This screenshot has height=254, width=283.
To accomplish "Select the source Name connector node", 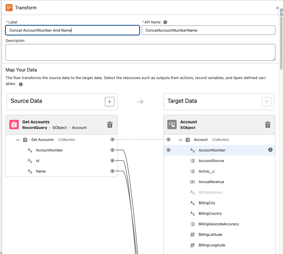I will point(112,171).
